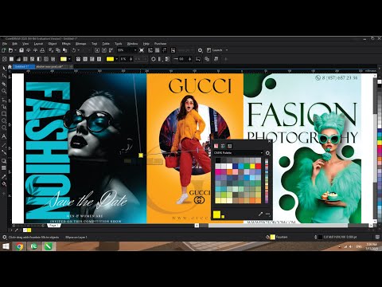The width and height of the screenshot is (382, 287).
Task: Open the fill color picker dropdown
Action: [x=69, y=59]
